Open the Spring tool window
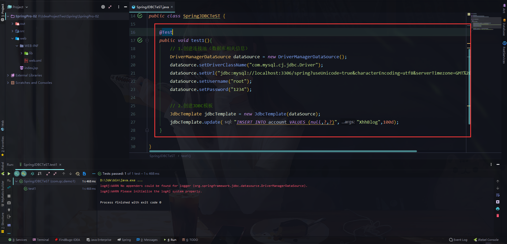This screenshot has width=507, height=244. click(124, 240)
